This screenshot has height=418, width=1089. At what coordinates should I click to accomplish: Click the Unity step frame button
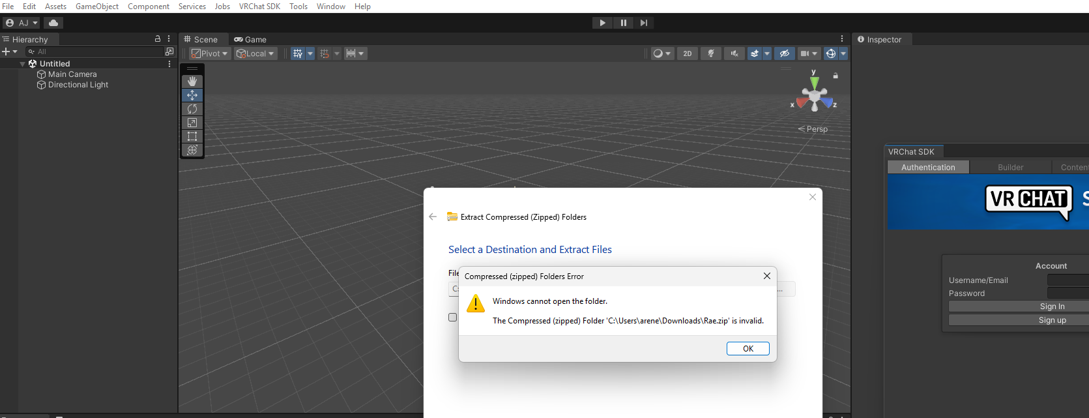[644, 23]
